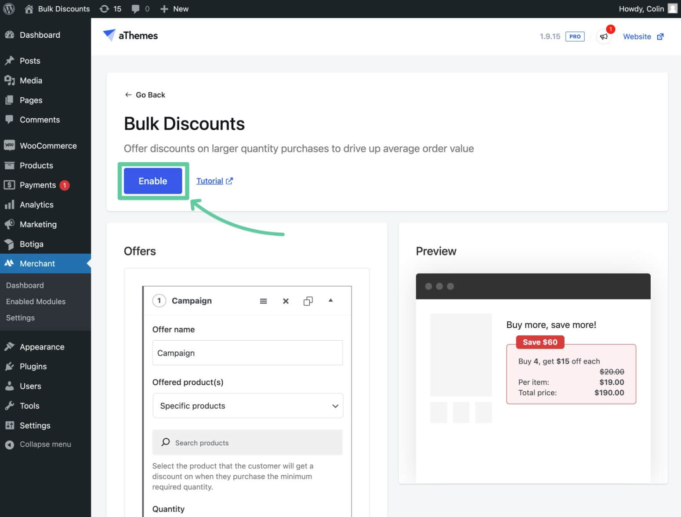Collapse the admin sidebar menu

[46, 444]
